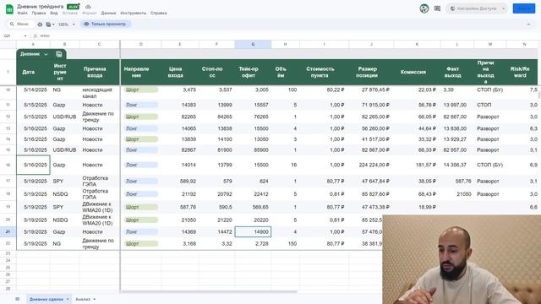
Task: Select the row 21 header
Action: pos(8,232)
